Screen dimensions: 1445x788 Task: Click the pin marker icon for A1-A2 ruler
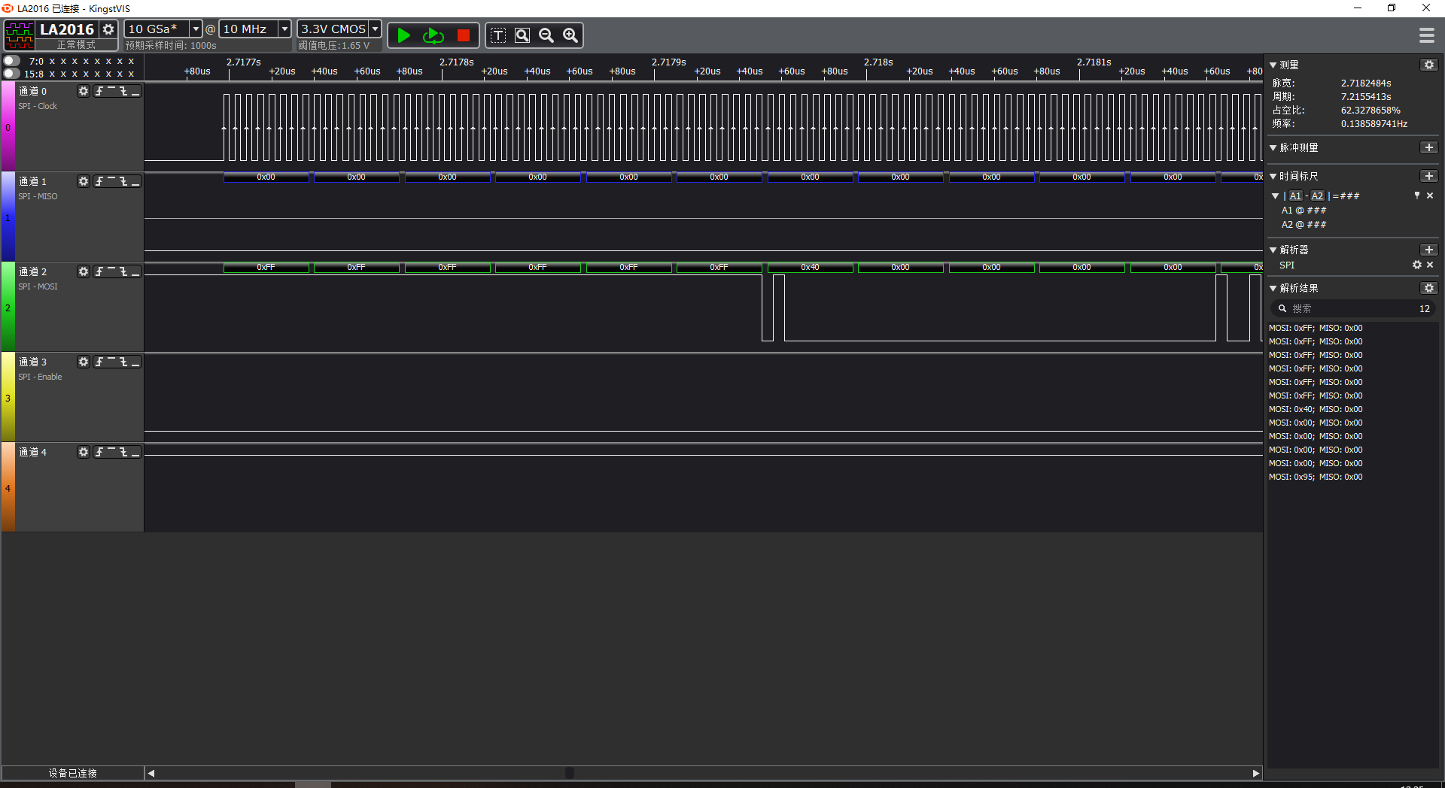tap(1417, 195)
